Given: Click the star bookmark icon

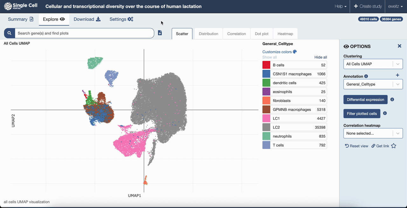Looking at the screenshot, I should pyautogui.click(x=394, y=146).
